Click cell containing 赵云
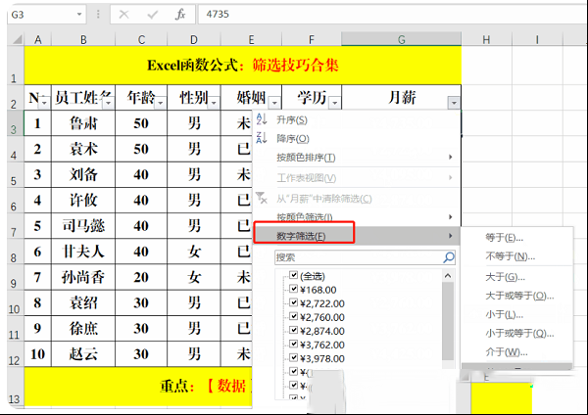Screen dimensions: 588x415 (83, 354)
